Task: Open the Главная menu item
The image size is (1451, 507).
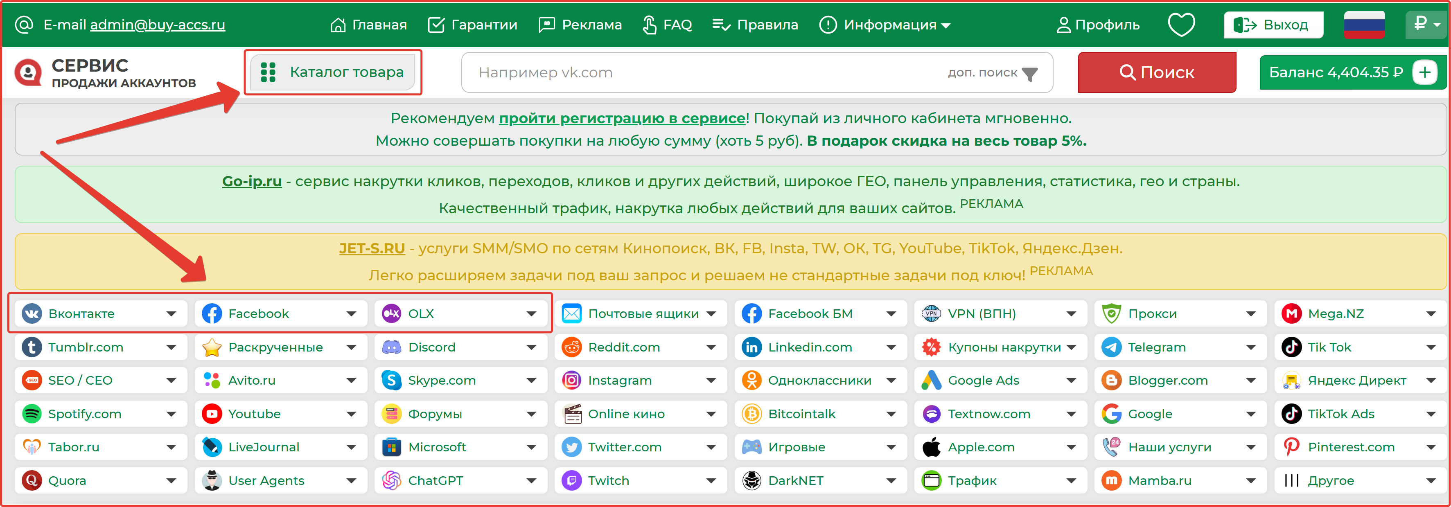Action: [x=368, y=25]
